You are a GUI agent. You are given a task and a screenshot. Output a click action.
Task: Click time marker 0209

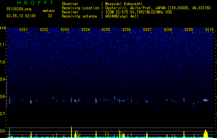pos(189,30)
